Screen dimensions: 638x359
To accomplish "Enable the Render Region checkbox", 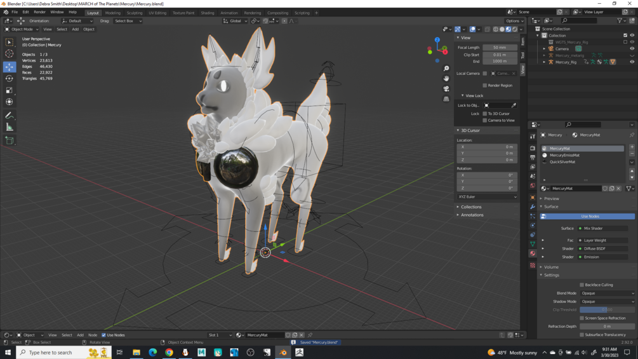I will (484, 86).
